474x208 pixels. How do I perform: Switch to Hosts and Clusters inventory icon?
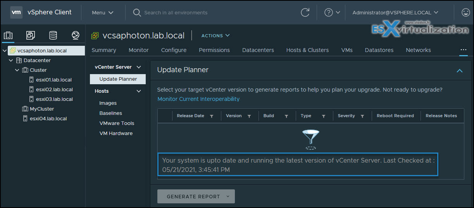[x=8, y=36]
